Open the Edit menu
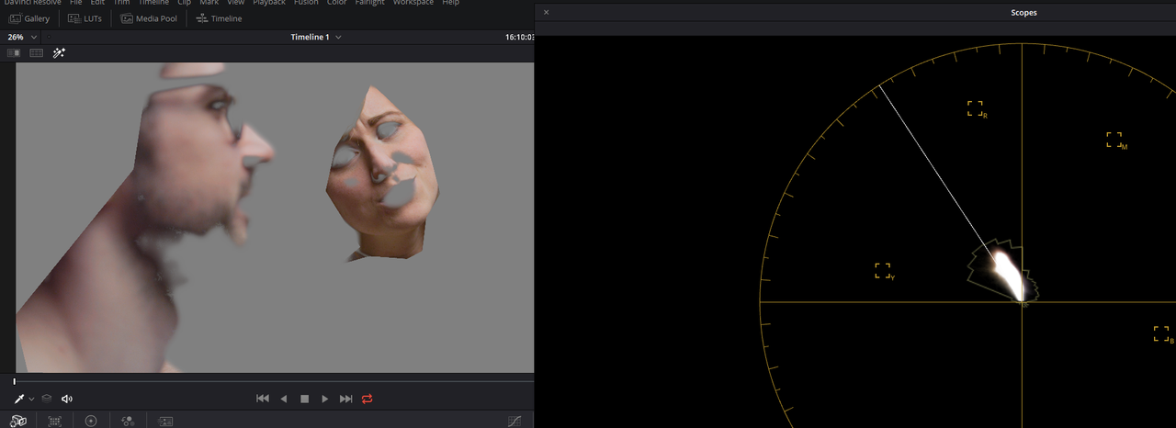The image size is (1176, 428). (x=97, y=3)
